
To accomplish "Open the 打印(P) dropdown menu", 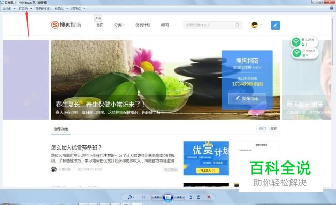I will tap(25, 9).
